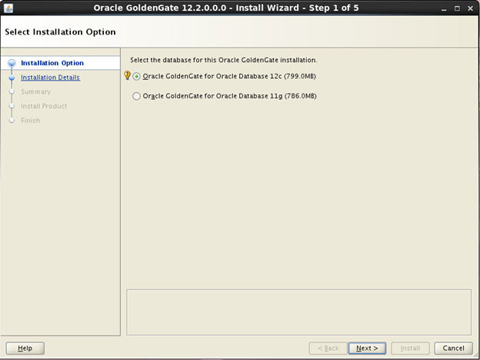Image resolution: width=480 pixels, height=360 pixels.
Task: Go back with the Back button
Action: point(328,348)
